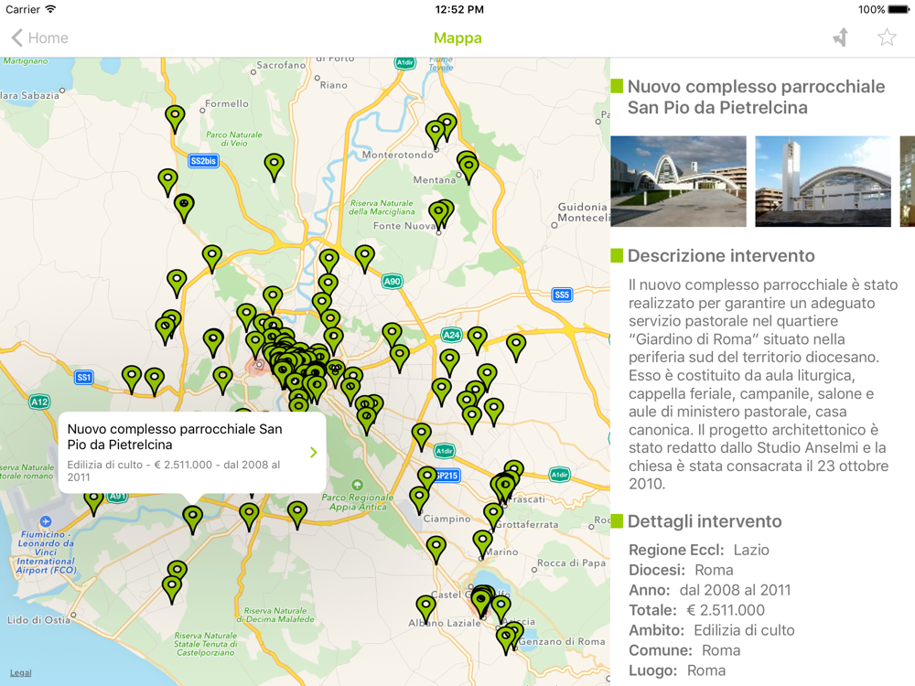Tap the A24 highway badge
Viewport: 915px width, 686px height.
tap(451, 335)
